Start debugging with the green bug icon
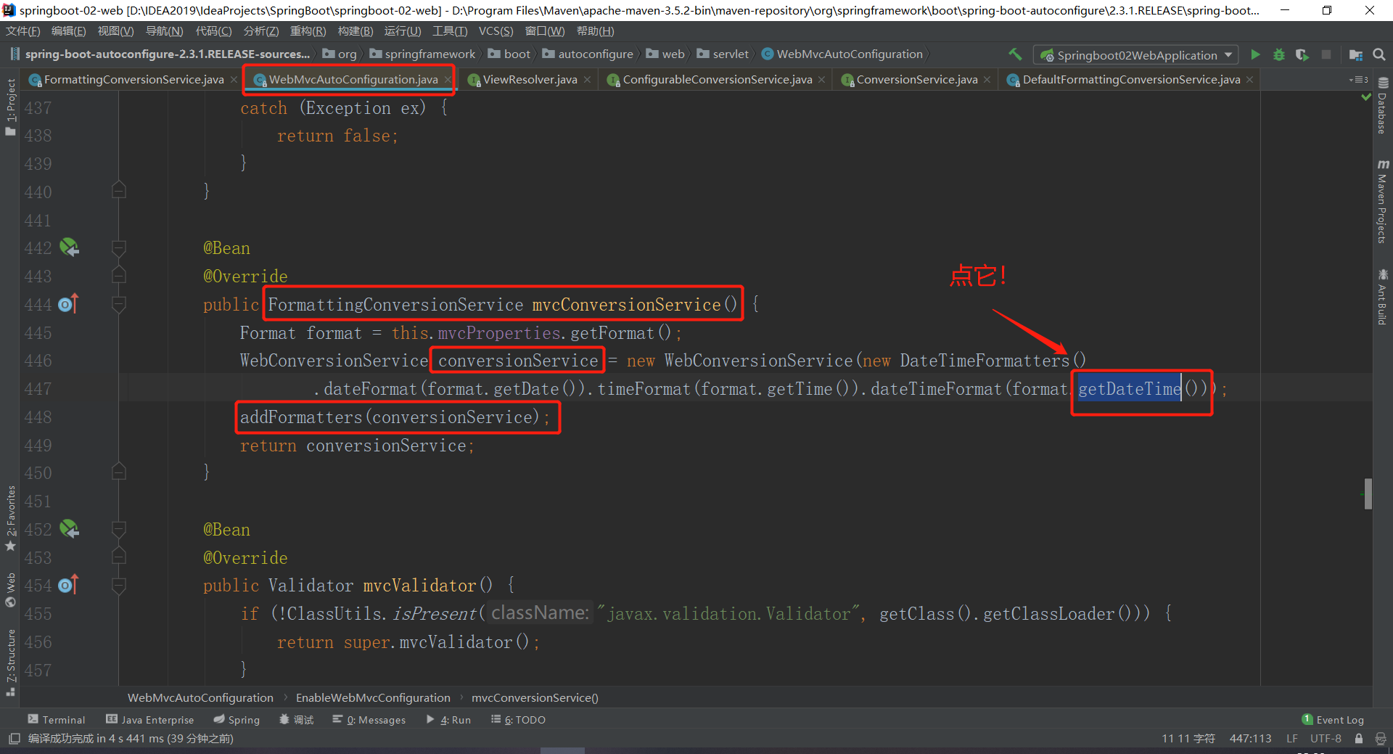Image resolution: width=1393 pixels, height=754 pixels. point(1279,54)
